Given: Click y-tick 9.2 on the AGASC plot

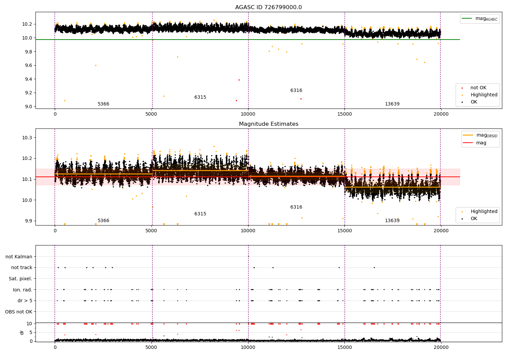Looking at the screenshot, I should tap(28, 93).
